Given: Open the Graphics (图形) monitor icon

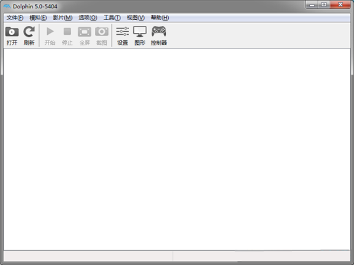Looking at the screenshot, I should pyautogui.click(x=140, y=32).
